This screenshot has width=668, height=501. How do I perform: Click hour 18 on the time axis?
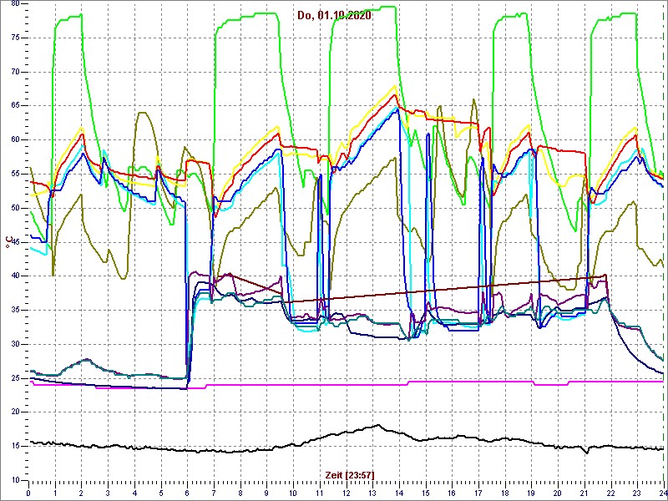point(505,493)
